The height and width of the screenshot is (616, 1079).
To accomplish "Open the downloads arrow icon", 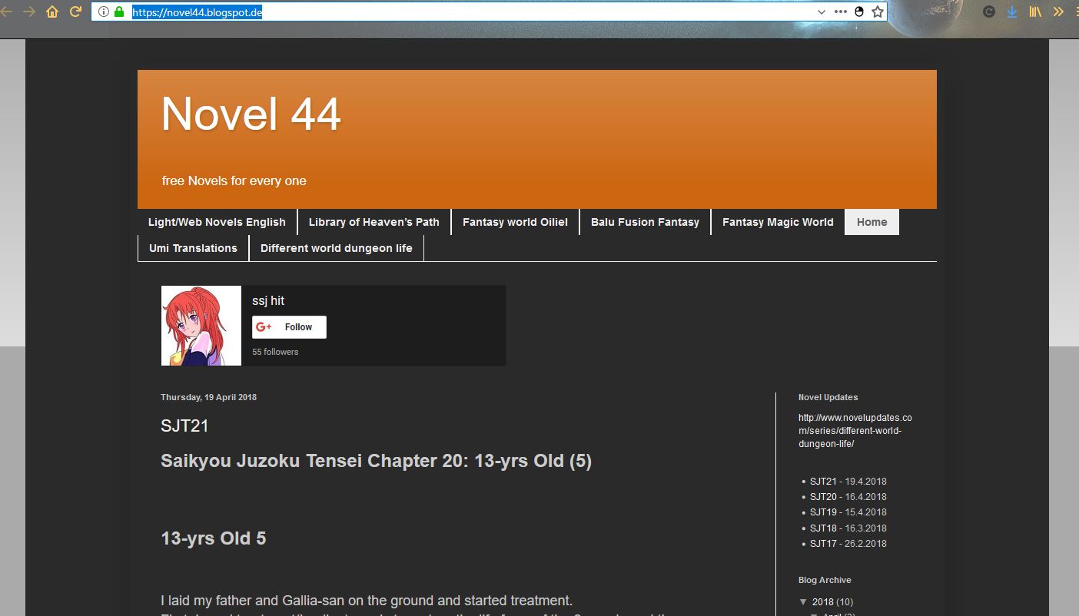I will 1012,12.
